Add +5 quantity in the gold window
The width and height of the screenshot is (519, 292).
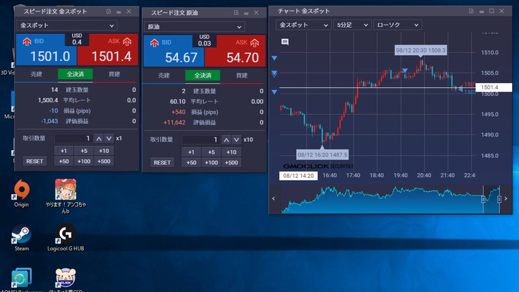tap(84, 151)
